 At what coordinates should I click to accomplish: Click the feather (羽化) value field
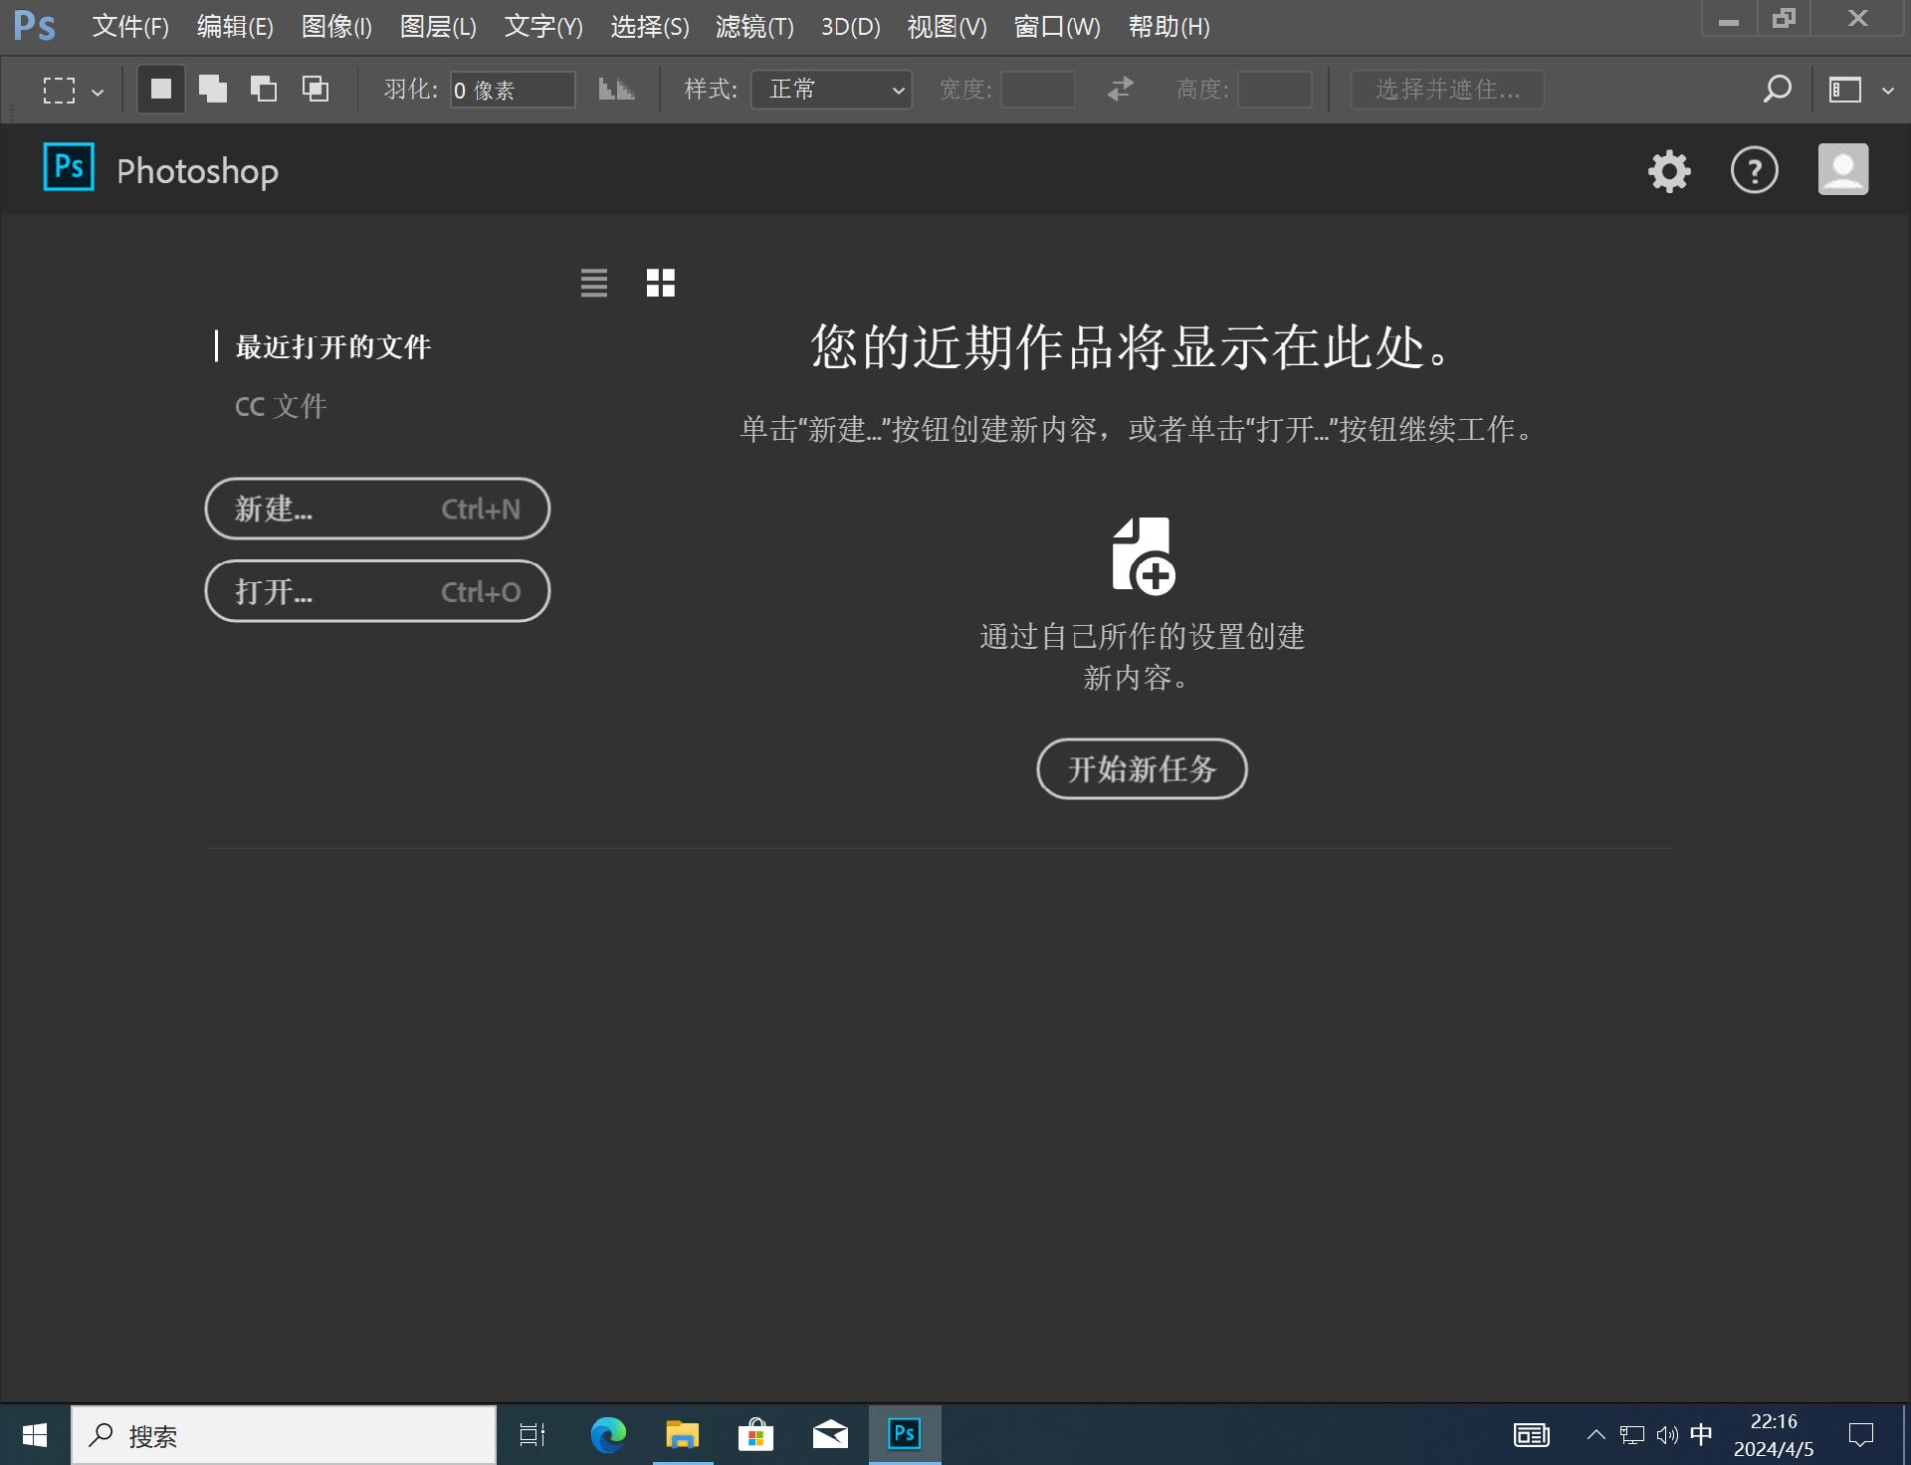pyautogui.click(x=513, y=90)
